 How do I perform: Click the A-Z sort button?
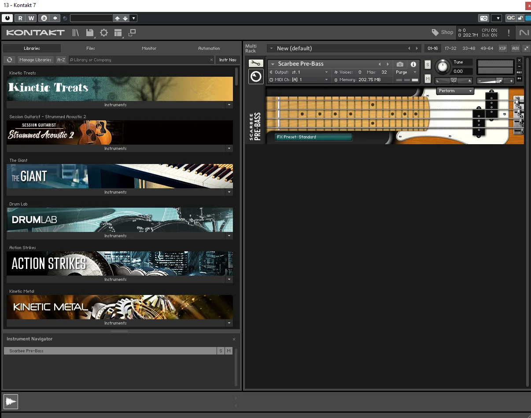click(x=61, y=60)
